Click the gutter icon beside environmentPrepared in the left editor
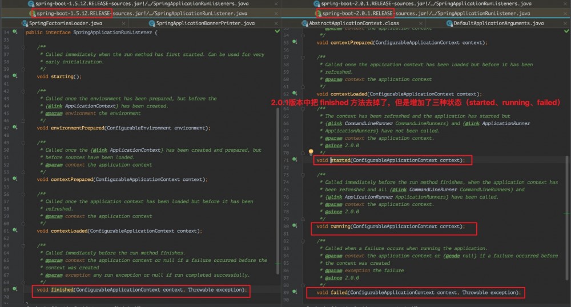The width and height of the screenshot is (571, 307). pos(15,127)
